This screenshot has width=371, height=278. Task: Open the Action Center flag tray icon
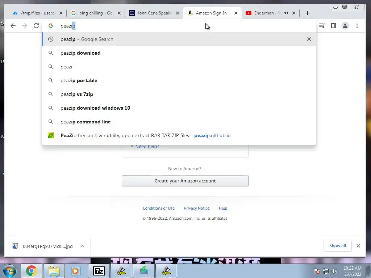[317, 271]
